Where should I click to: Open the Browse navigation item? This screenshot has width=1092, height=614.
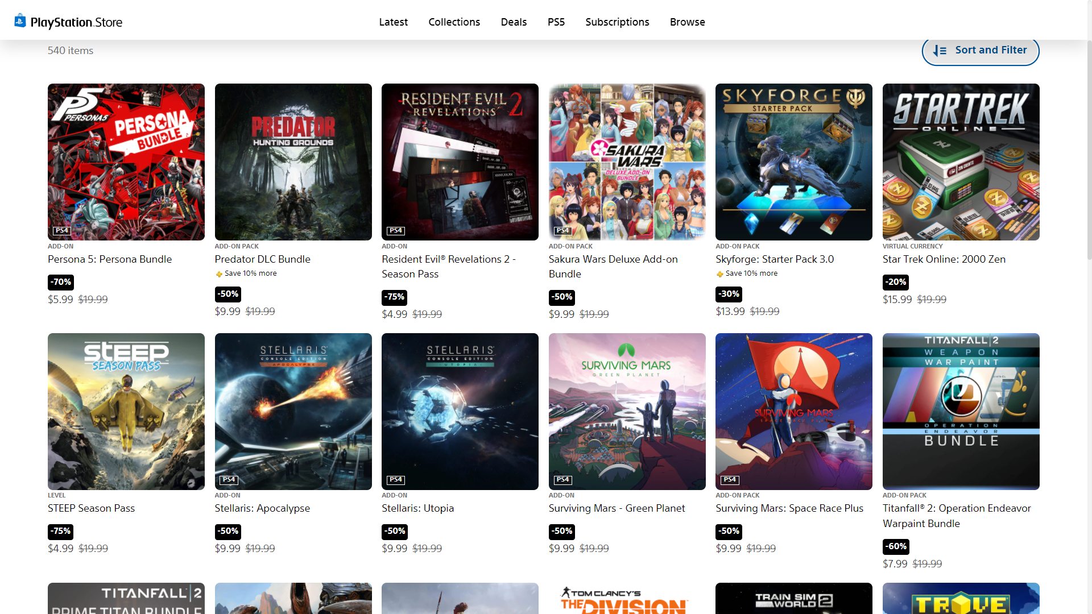coord(687,22)
